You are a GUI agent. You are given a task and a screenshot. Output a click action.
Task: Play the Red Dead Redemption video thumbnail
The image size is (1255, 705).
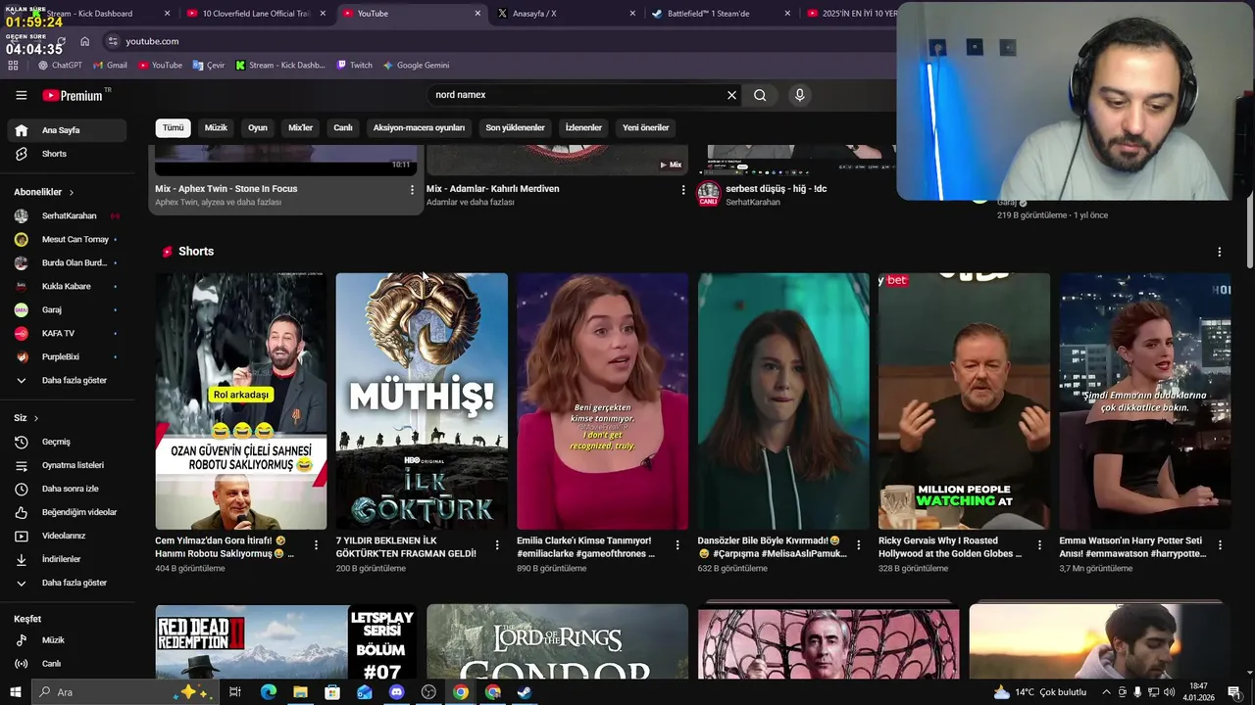pyautogui.click(x=285, y=642)
